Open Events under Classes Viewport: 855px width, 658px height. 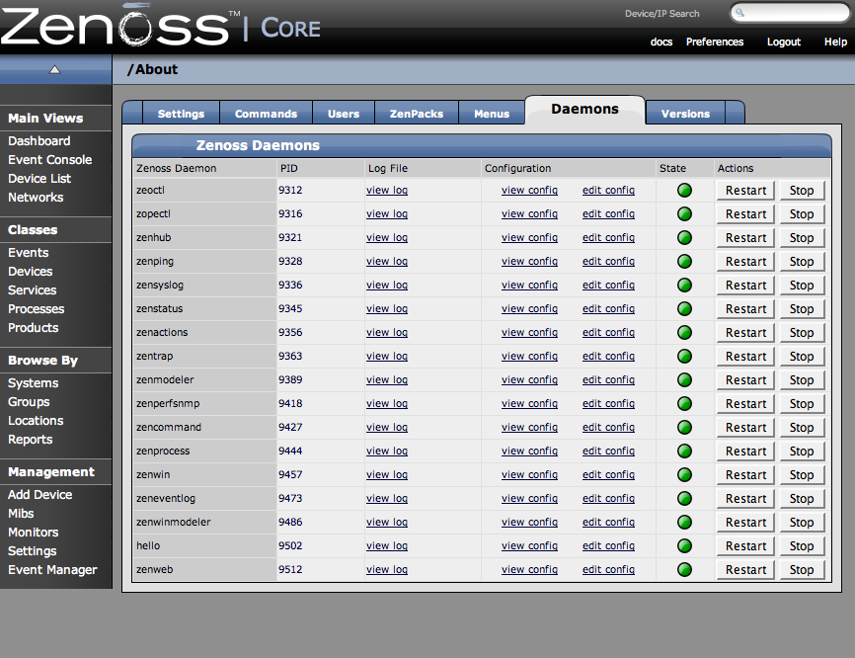coord(29,253)
